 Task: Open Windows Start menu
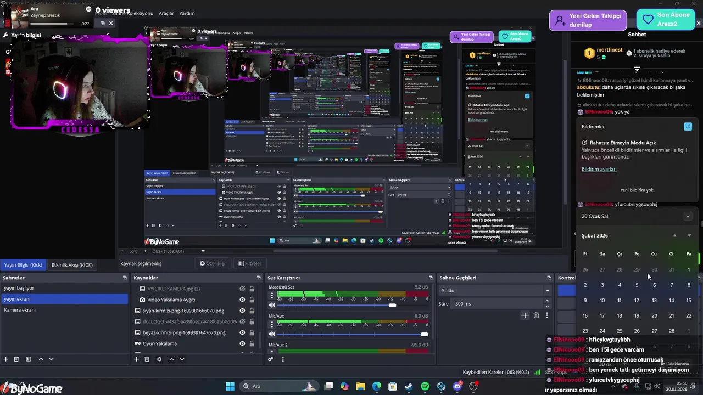click(x=230, y=386)
